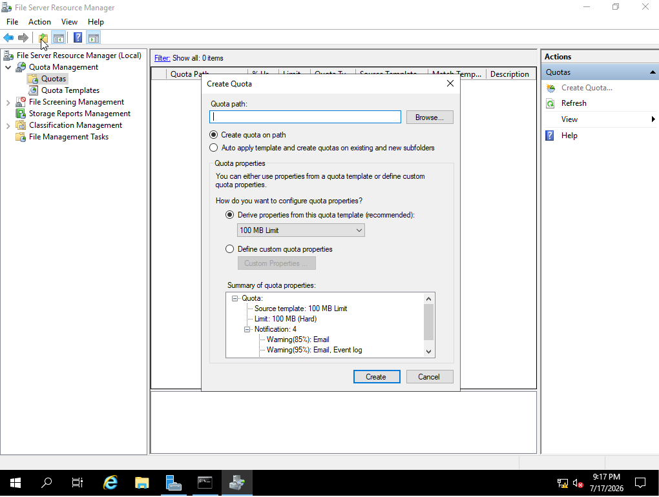Viewport: 659px width, 497px height.
Task: Open Task View on the taskbar
Action: 78,483
